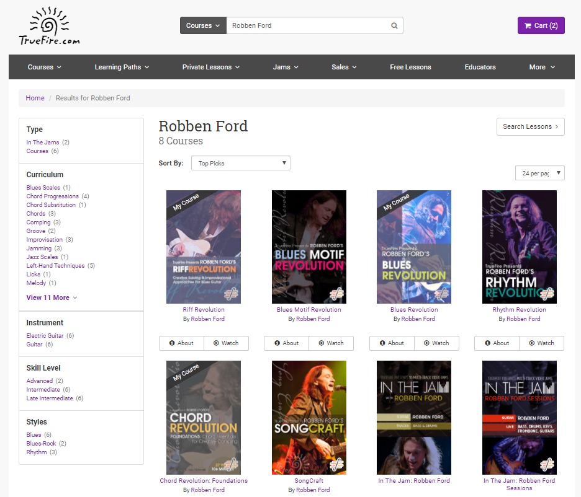Open the SongCraft cover thumbnail

(x=309, y=418)
